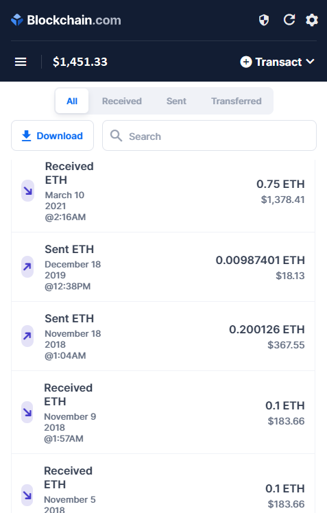Viewport: 327px width, 513px height.
Task: Switch to the Sent filter tab
Action: (x=176, y=101)
